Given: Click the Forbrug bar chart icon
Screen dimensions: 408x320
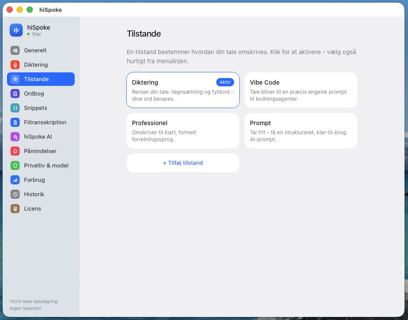Looking at the screenshot, I should click(15, 180).
